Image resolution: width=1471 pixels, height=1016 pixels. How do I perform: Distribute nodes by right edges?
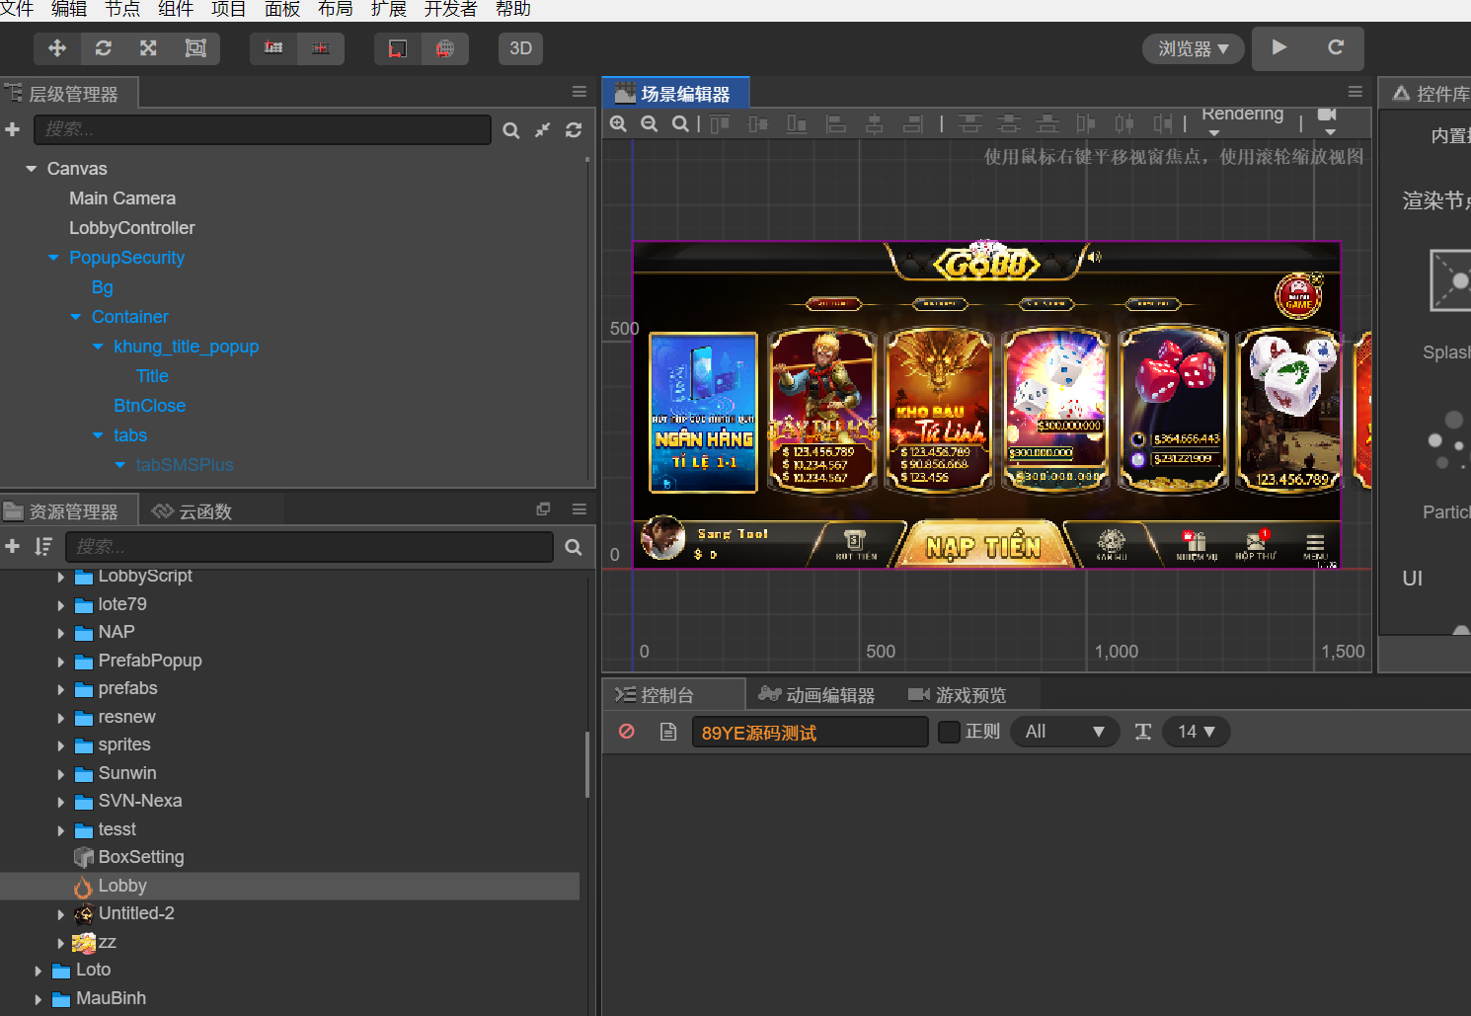(1164, 123)
